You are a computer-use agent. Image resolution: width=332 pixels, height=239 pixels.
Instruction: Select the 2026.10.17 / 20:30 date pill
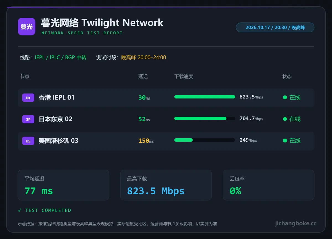pos(275,27)
